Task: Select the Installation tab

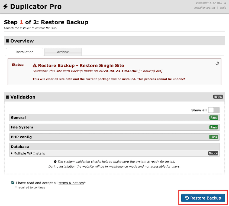Action: (24, 52)
